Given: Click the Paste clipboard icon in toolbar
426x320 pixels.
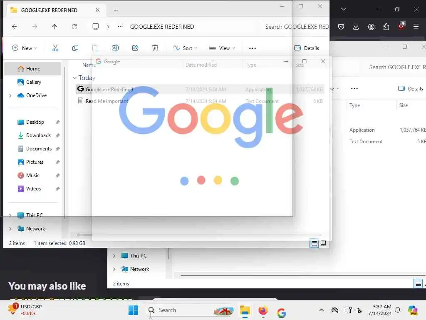Looking at the screenshot, I should coord(95,48).
